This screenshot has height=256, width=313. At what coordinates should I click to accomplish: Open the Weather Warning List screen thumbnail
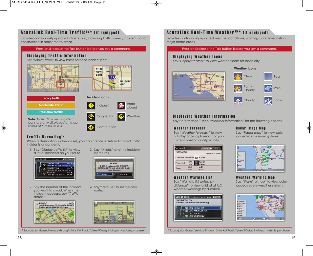[198, 207]
